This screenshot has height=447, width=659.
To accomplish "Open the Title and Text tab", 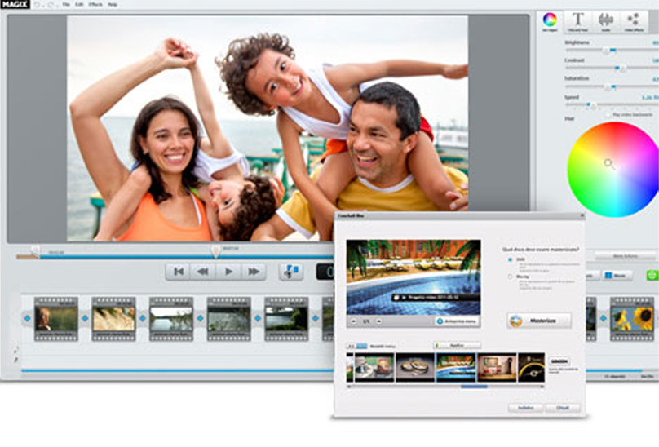I will click(577, 20).
